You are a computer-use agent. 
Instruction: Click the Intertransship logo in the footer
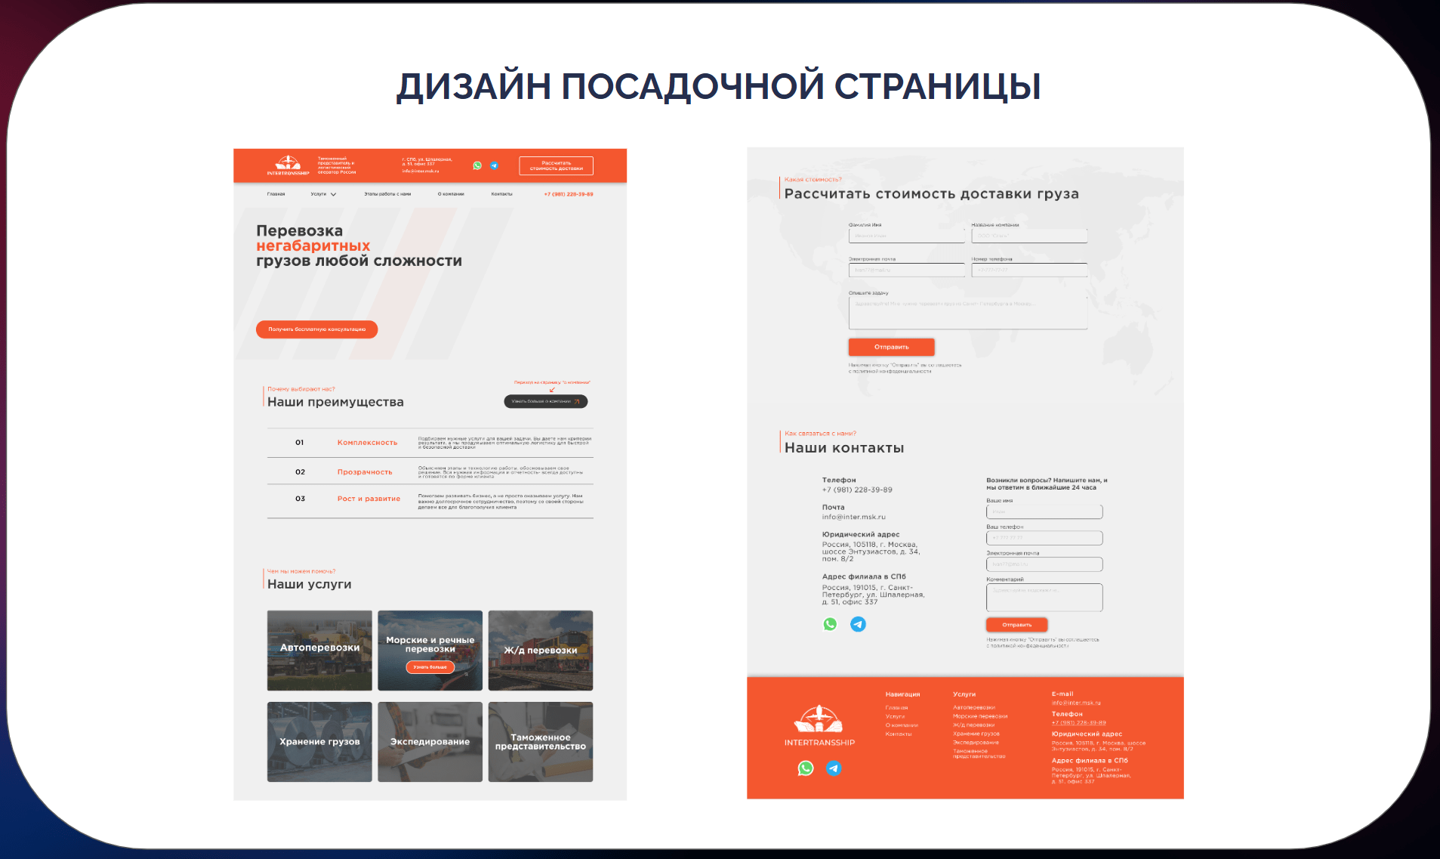tap(819, 724)
